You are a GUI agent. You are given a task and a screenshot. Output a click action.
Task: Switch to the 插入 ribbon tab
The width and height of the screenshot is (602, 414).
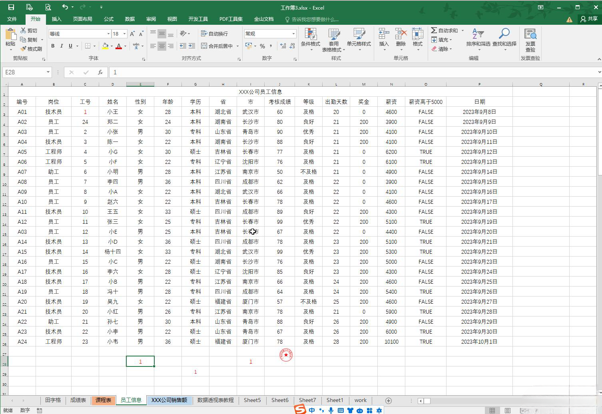[x=57, y=19]
